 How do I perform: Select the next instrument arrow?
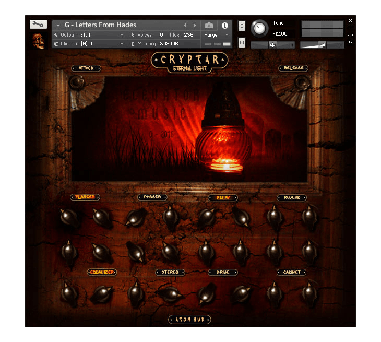195,25
